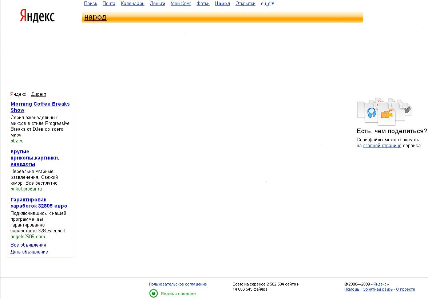Open the Крутые приколы, картинки, анекдоты ad
This screenshot has height=299, width=428.
[35, 158]
